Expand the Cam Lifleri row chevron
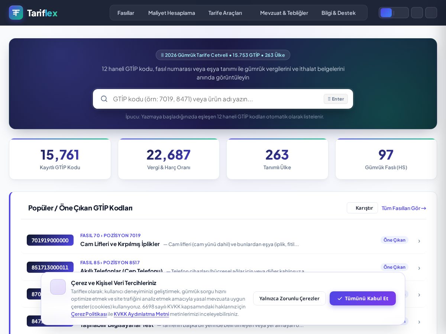This screenshot has height=334, width=446. tap(419, 241)
